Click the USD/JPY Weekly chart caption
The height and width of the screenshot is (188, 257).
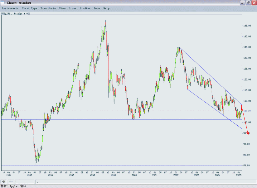pyautogui.click(x=16, y=14)
